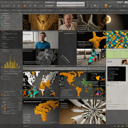
Task: Toggle the green indicator below the black console panel
Action: pyautogui.click(x=108, y=85)
